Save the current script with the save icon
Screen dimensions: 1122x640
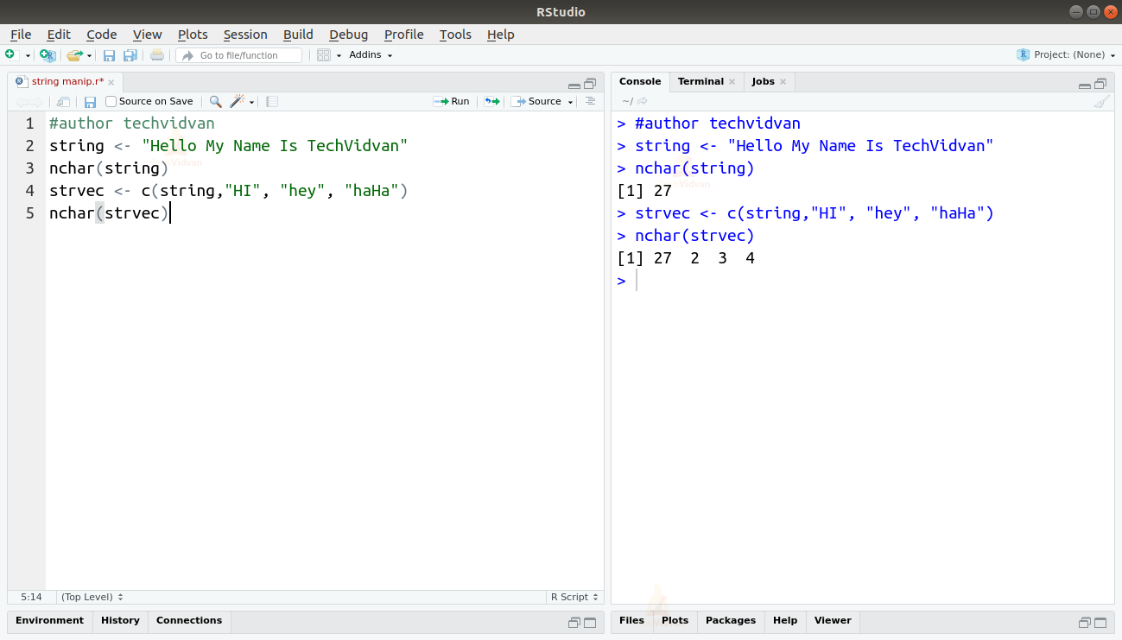pyautogui.click(x=109, y=54)
